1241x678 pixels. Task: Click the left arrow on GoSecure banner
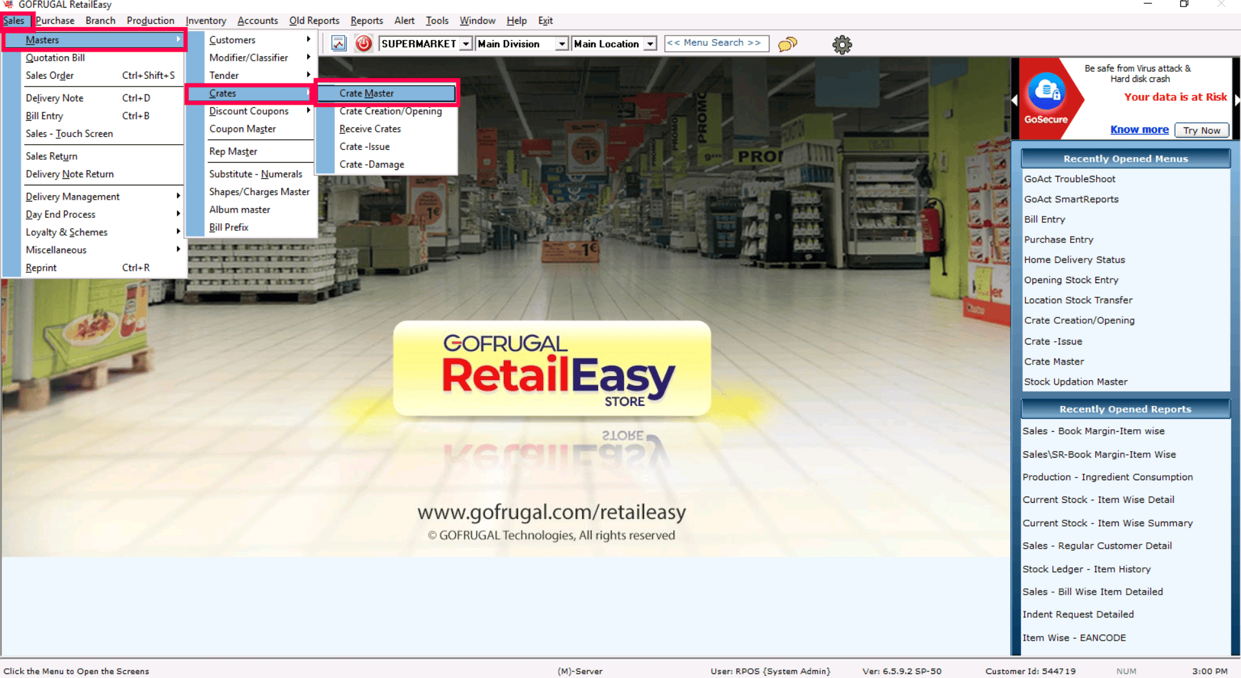(1014, 100)
